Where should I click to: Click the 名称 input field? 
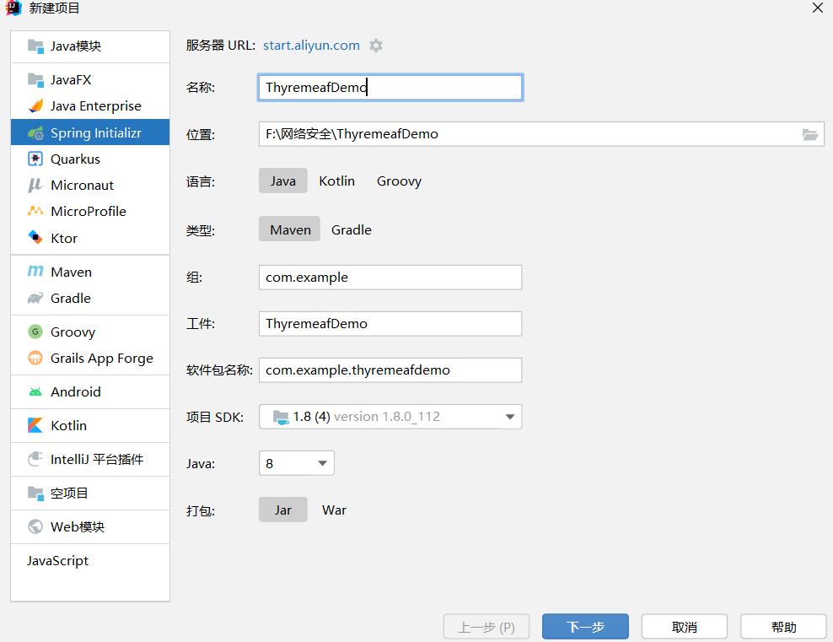(390, 88)
